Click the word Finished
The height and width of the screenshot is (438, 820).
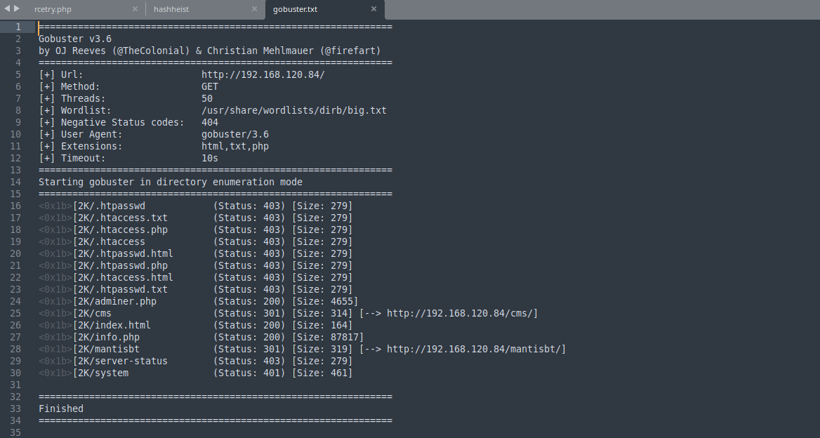coord(61,409)
